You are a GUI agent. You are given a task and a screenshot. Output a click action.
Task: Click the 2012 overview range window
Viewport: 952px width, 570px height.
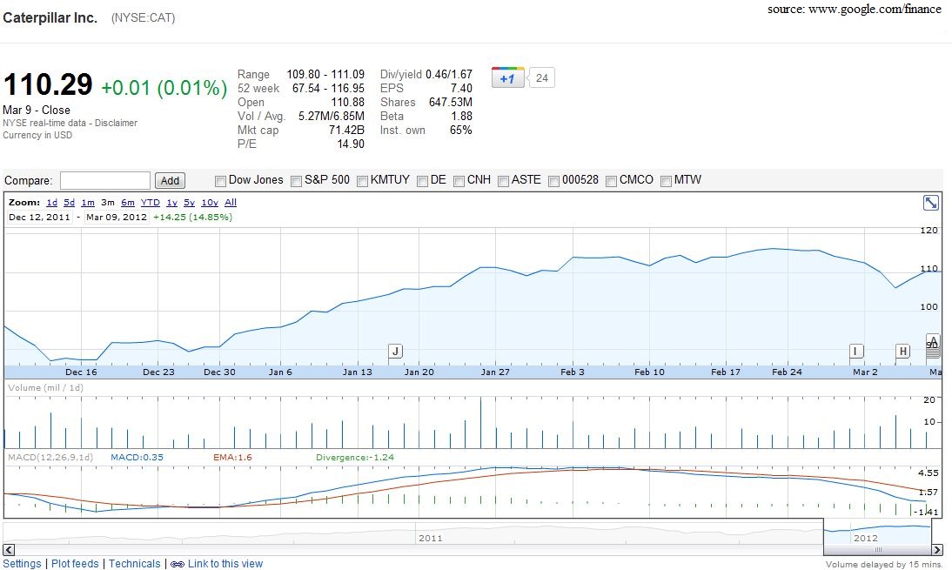coord(877,533)
